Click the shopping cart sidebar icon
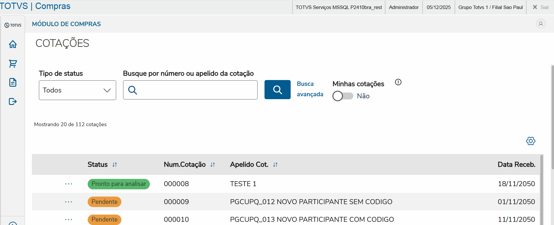554x225 pixels. point(13,63)
